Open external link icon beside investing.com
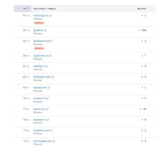Screen dimensions: 168x164 [50, 16]
